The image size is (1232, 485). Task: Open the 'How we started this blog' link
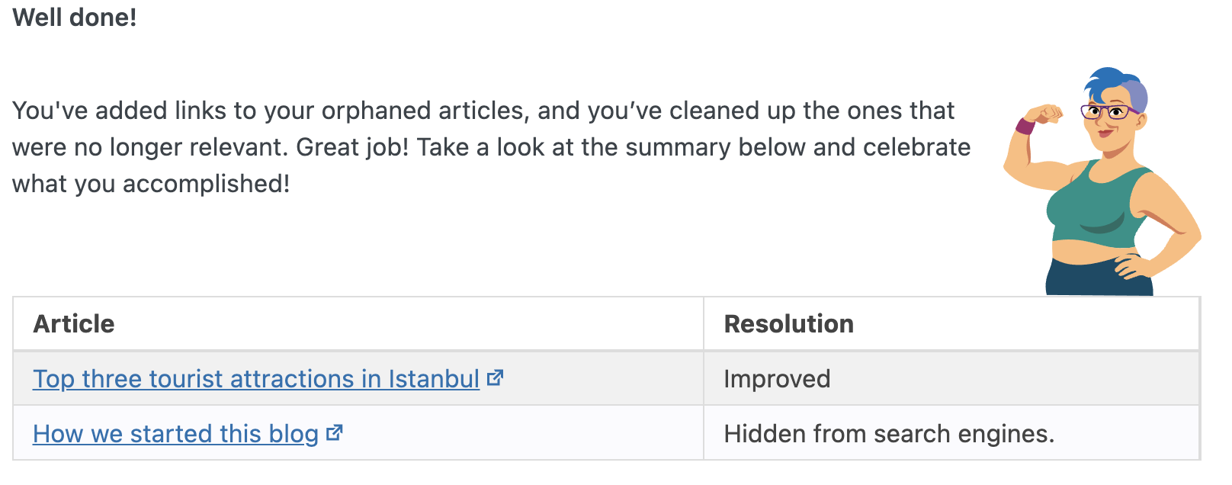(175, 434)
